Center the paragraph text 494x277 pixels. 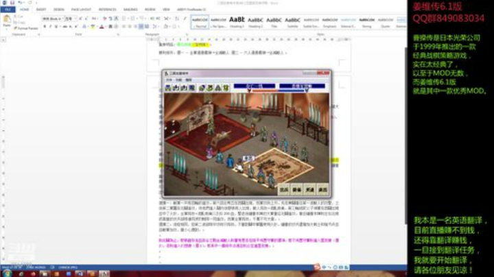(x=130, y=27)
